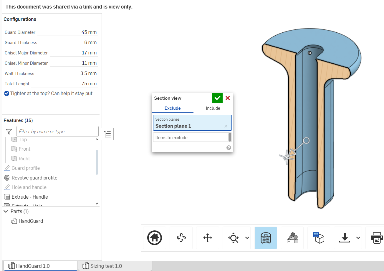Select Extrude - Handle feature

[30, 197]
